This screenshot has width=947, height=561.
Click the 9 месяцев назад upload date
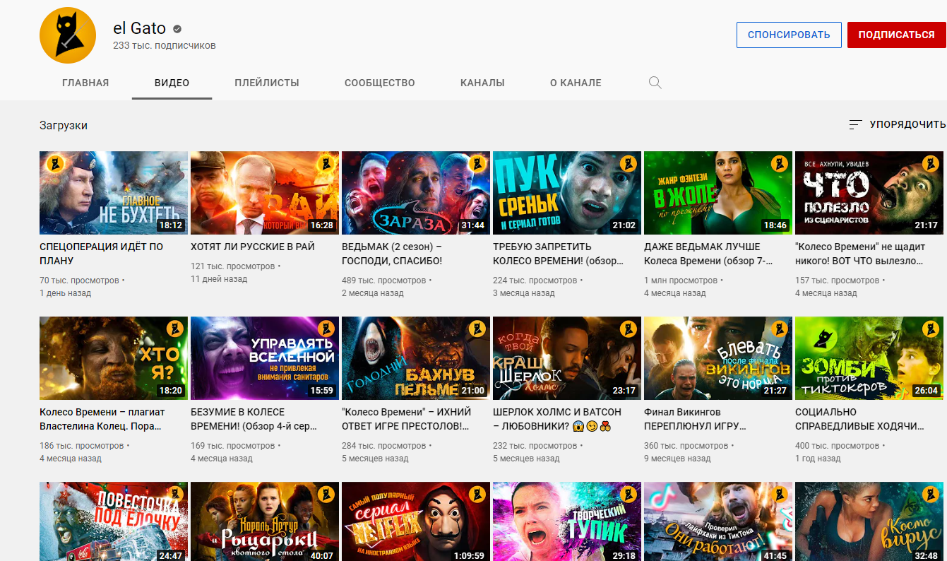click(677, 459)
